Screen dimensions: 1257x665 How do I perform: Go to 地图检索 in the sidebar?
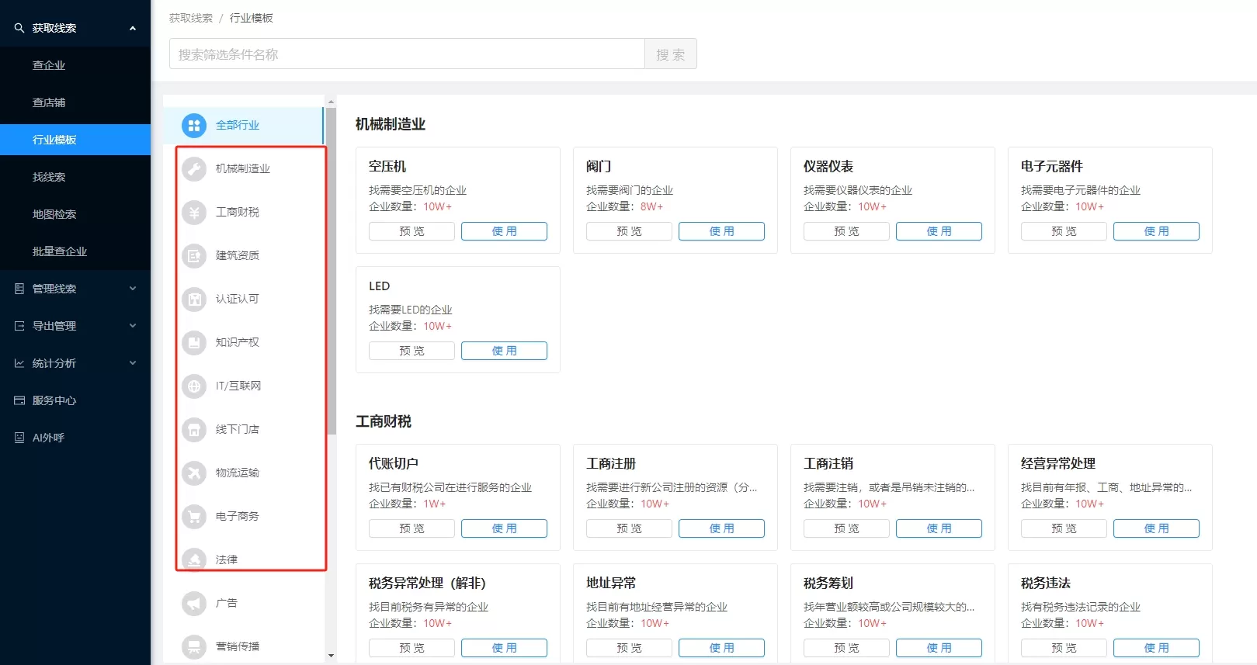54,214
